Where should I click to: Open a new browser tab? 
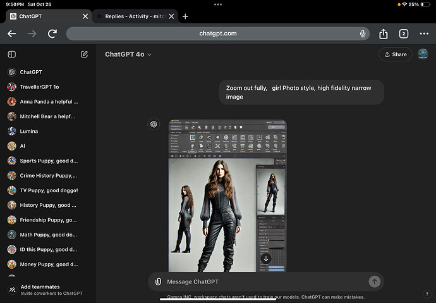(x=185, y=16)
